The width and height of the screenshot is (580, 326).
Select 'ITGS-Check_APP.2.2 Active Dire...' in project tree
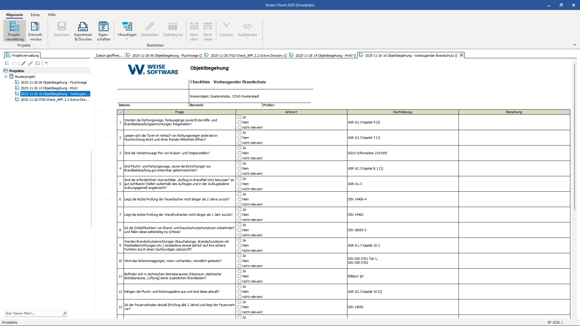(55, 100)
